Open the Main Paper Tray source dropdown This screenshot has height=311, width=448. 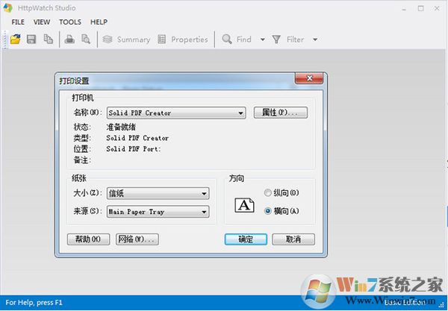[x=158, y=212]
